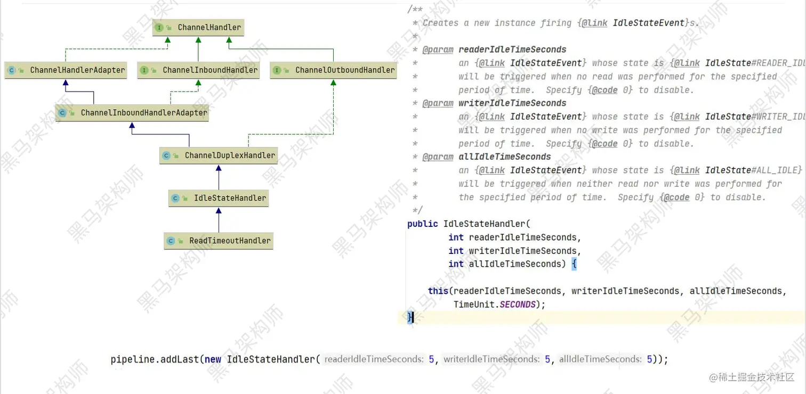Click the class icon on ChannelDuplexHandler node
Viewport: 806px width, 394px height.
[x=166, y=155]
